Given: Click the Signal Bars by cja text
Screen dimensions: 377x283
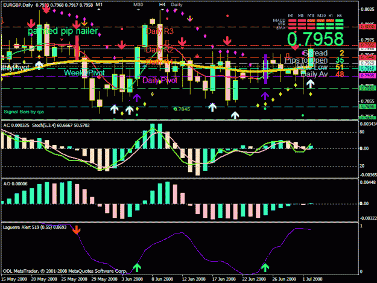Looking at the screenshot, I should pyautogui.click(x=24, y=112).
